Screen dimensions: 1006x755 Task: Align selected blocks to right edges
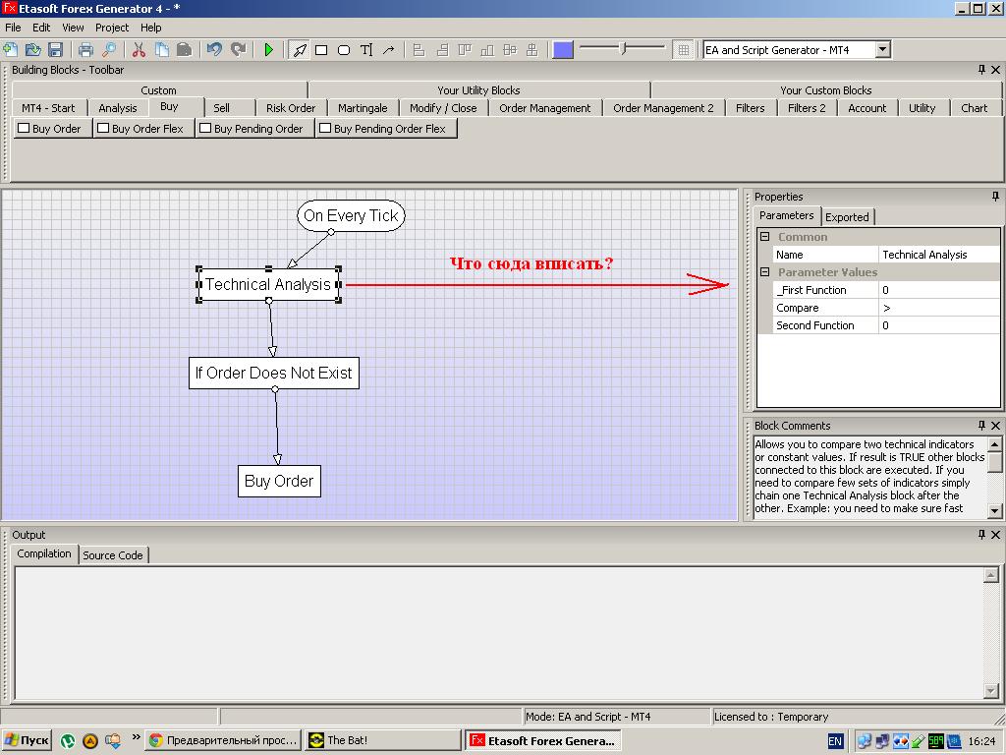(x=442, y=50)
